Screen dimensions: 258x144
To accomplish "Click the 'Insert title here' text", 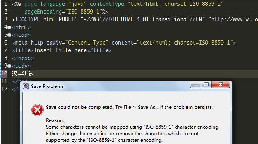I will tap(60, 50).
